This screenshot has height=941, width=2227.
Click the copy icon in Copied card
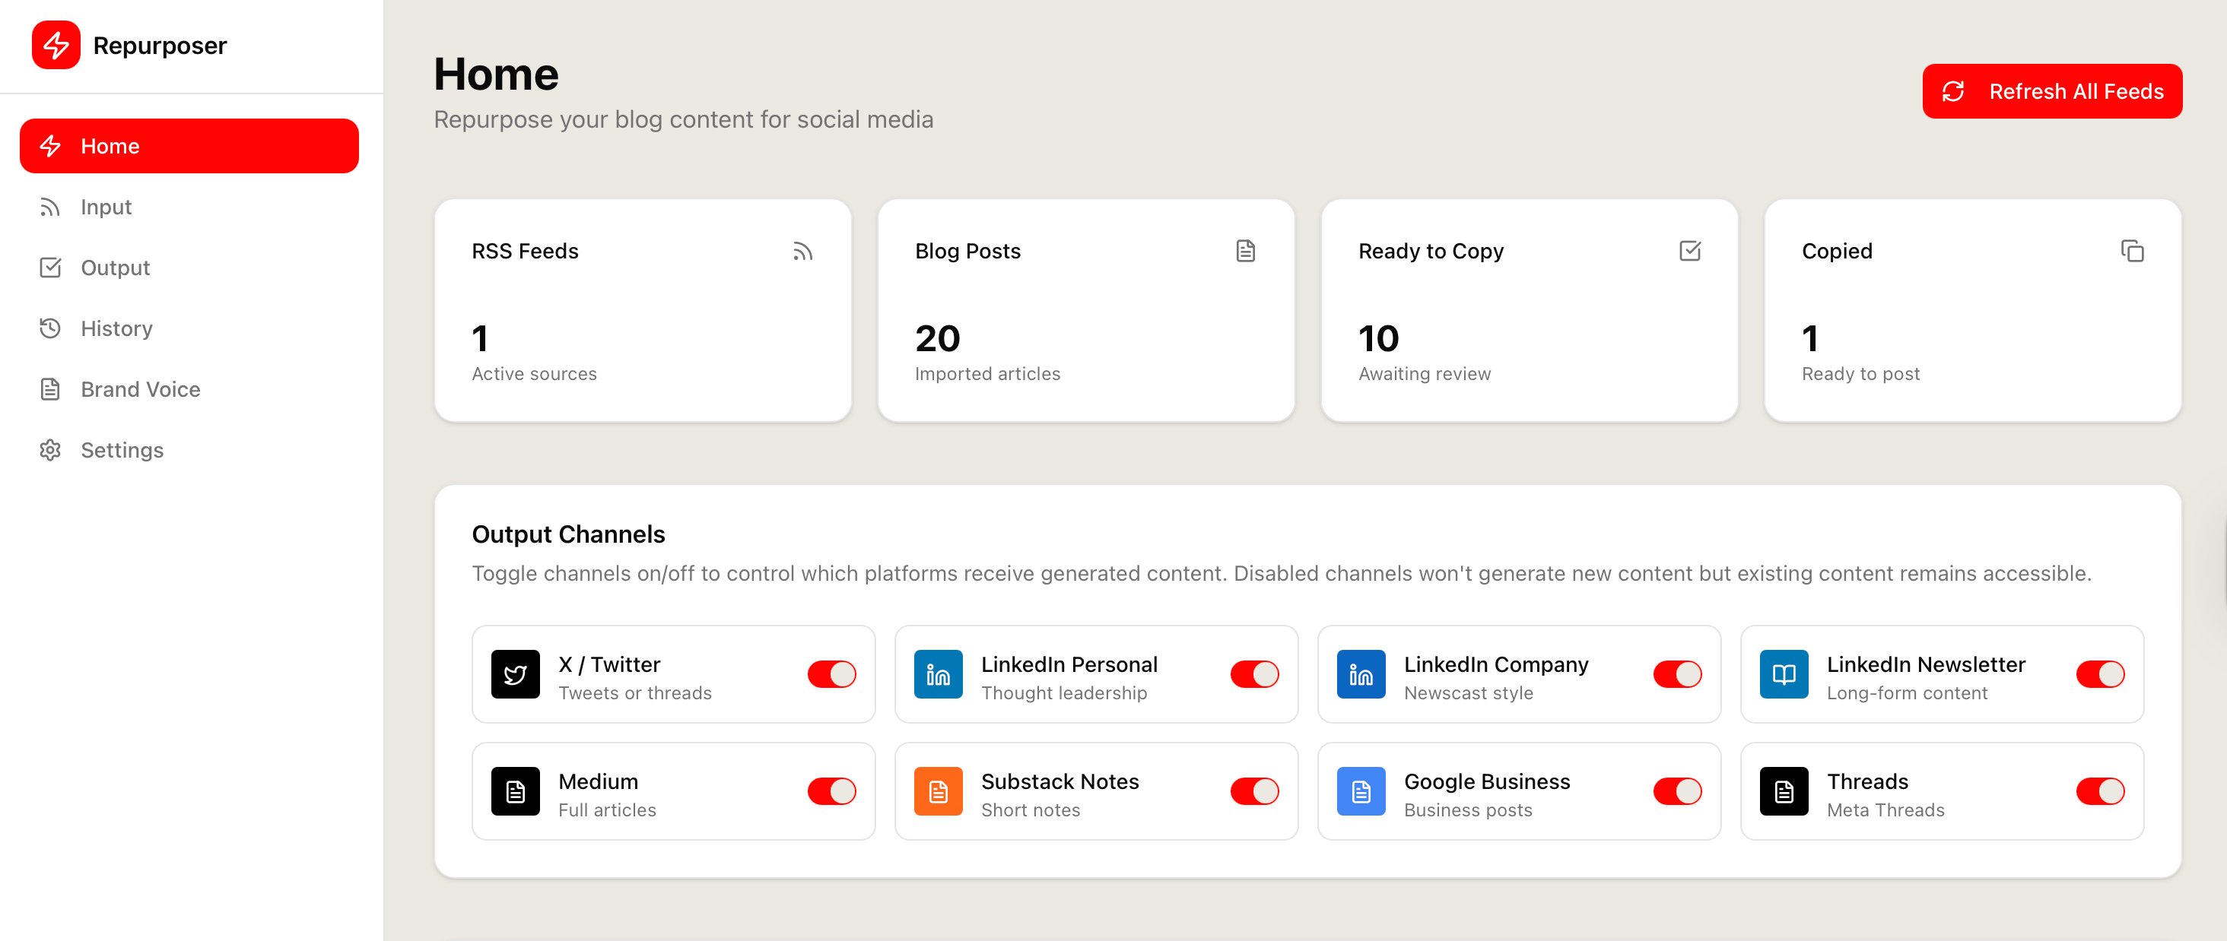click(x=2132, y=252)
